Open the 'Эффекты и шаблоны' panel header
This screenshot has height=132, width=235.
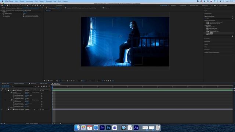point(209,16)
